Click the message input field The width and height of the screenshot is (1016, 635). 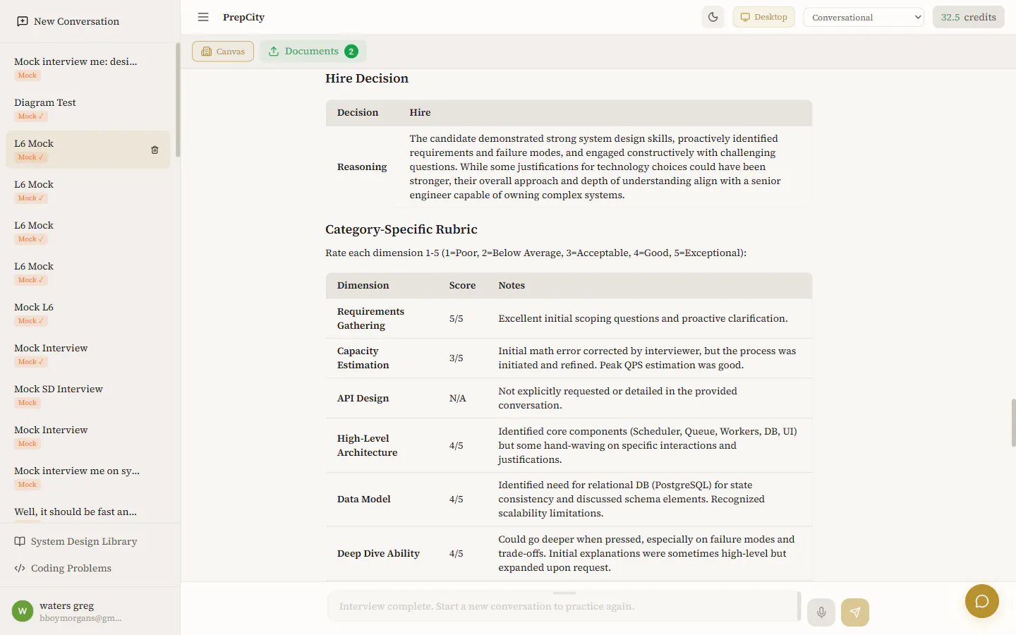coord(562,606)
